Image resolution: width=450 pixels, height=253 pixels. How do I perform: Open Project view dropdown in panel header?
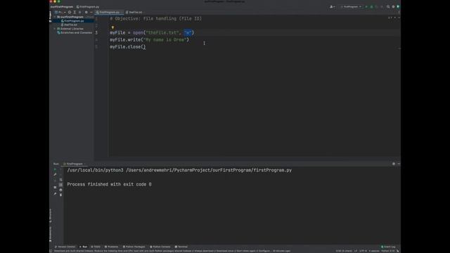[x=60, y=13]
